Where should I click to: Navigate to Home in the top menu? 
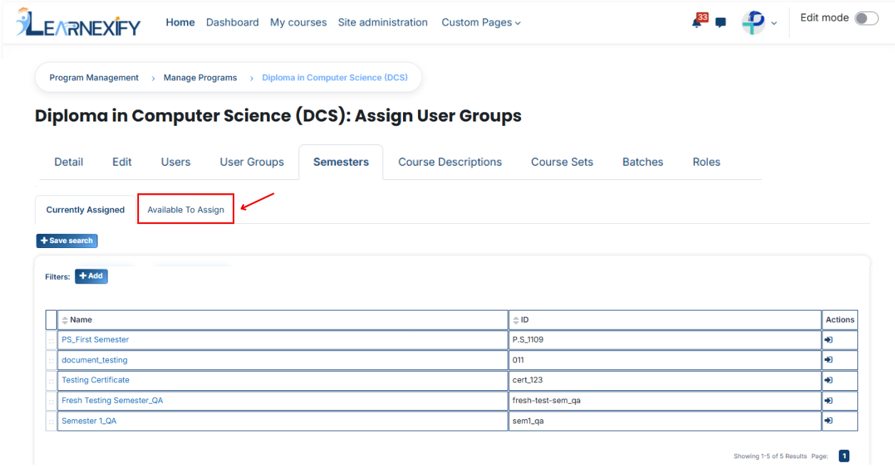click(180, 23)
